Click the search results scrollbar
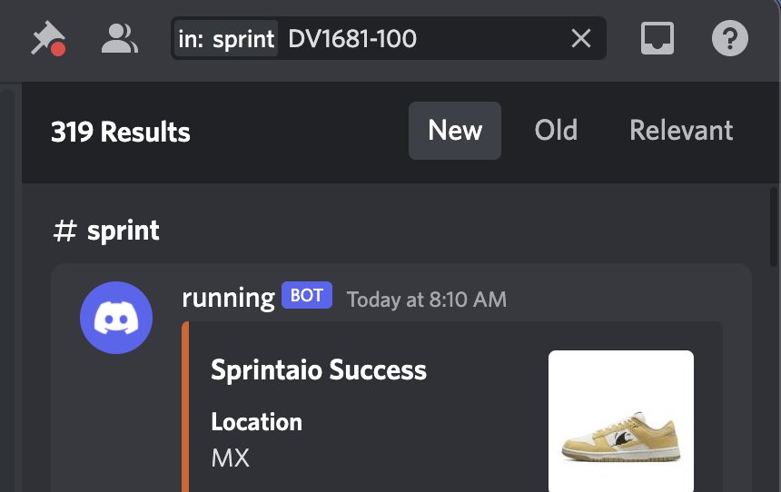Screen dimensions: 781x492 pyautogui.click(x=773, y=227)
